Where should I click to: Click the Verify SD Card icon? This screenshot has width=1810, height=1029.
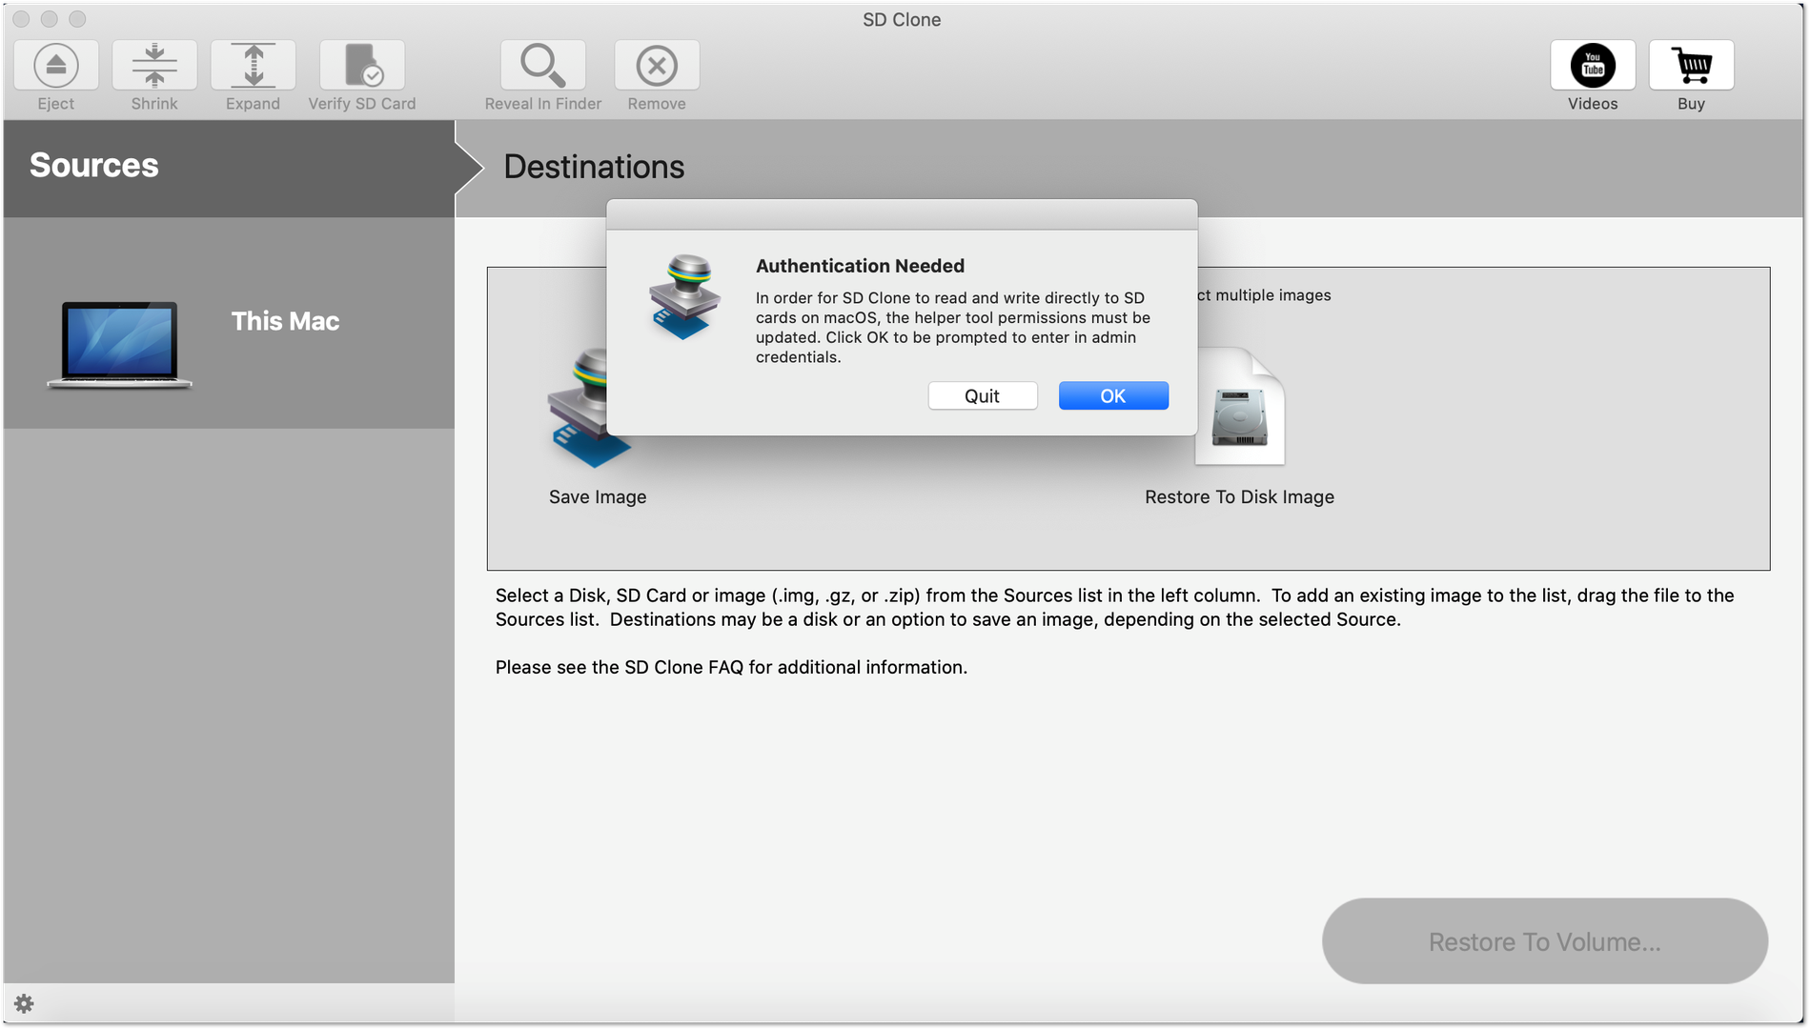(x=362, y=65)
